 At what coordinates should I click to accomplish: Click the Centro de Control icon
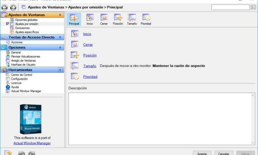pyautogui.click(x=8, y=75)
